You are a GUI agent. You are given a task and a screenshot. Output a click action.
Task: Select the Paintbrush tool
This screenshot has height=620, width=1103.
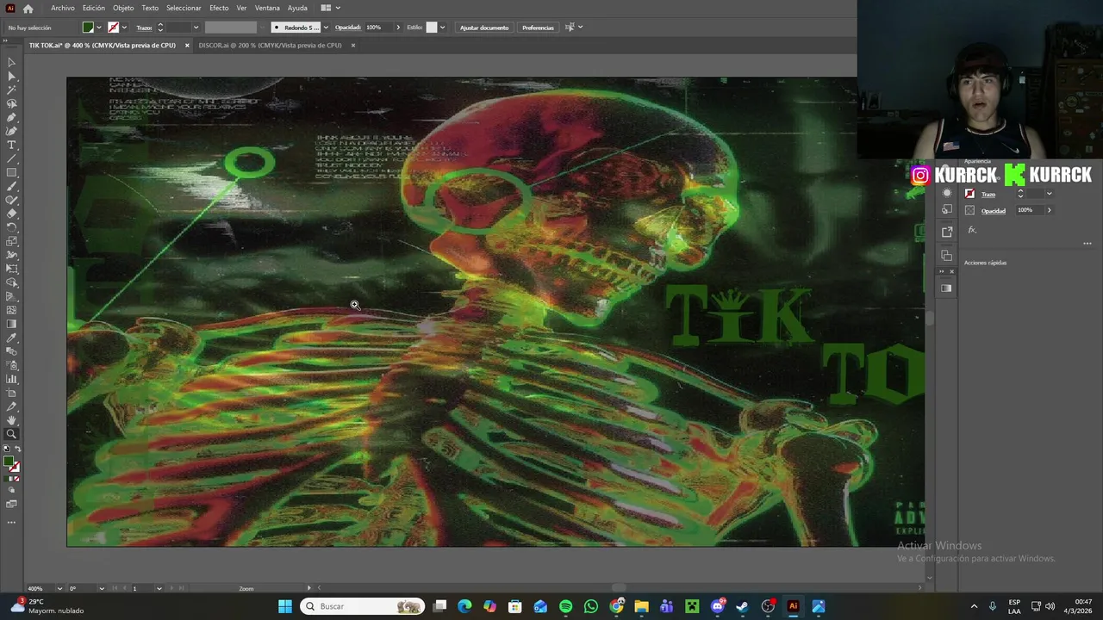[11, 186]
